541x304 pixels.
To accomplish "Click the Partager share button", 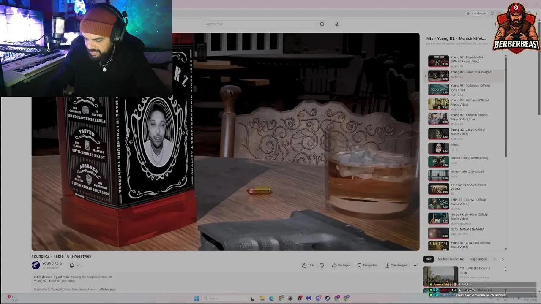I will [341, 265].
